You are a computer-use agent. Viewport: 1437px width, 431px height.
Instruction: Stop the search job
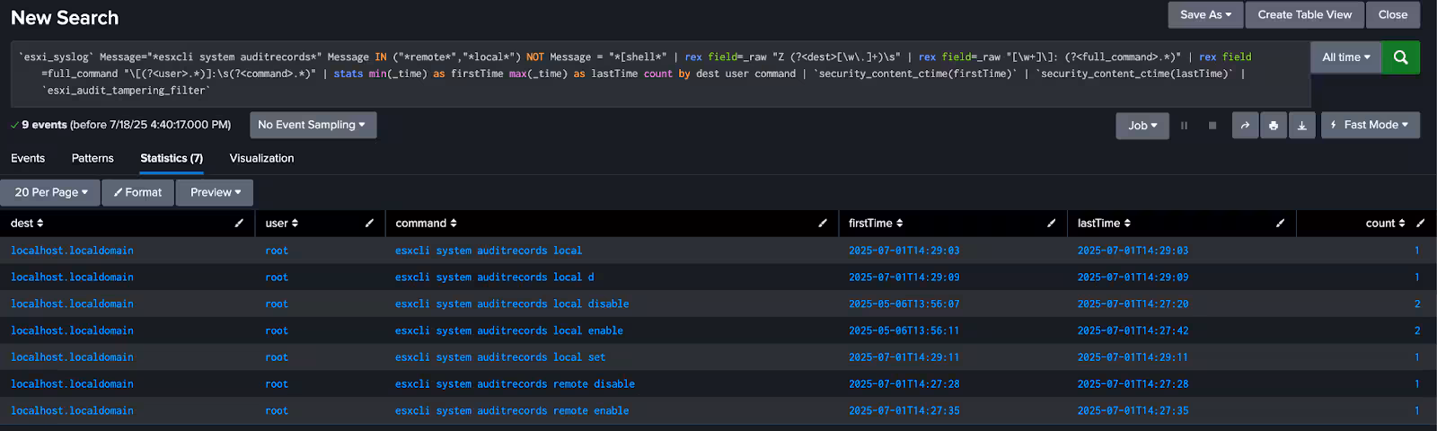[1212, 126]
